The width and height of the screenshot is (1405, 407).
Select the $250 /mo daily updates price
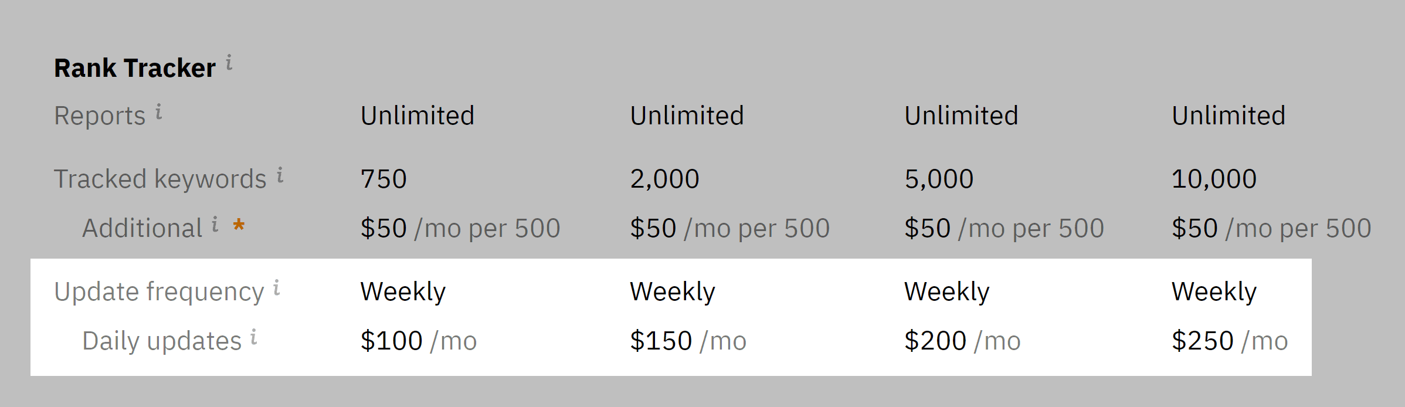tap(1230, 341)
